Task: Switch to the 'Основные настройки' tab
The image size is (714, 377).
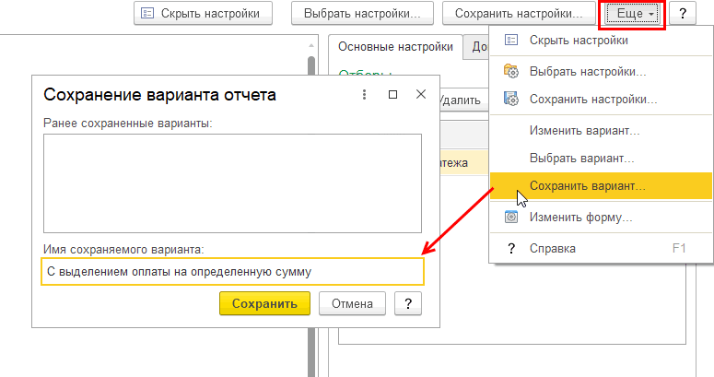Action: [394, 47]
